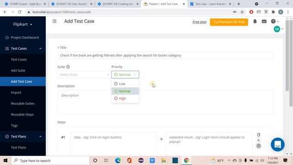Screen dimensions: 293x165
Task: Open Reusable Suites in sidebar
Action: coord(23,104)
